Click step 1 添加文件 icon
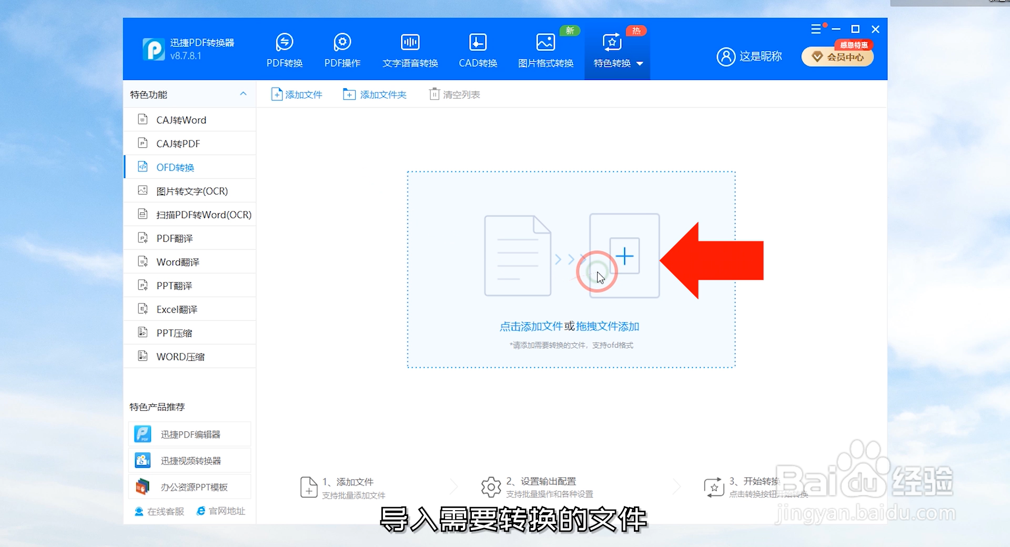 (x=309, y=488)
